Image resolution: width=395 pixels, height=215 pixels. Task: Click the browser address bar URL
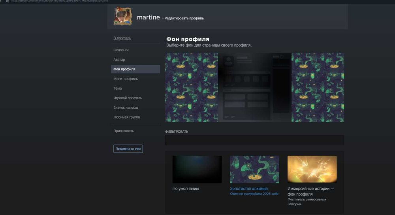(59, 1)
